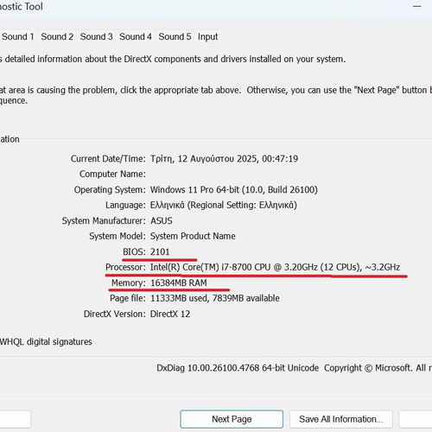This screenshot has height=432, width=432.
Task: Click the System Manufacturer value ASUS
Action: coord(162,221)
